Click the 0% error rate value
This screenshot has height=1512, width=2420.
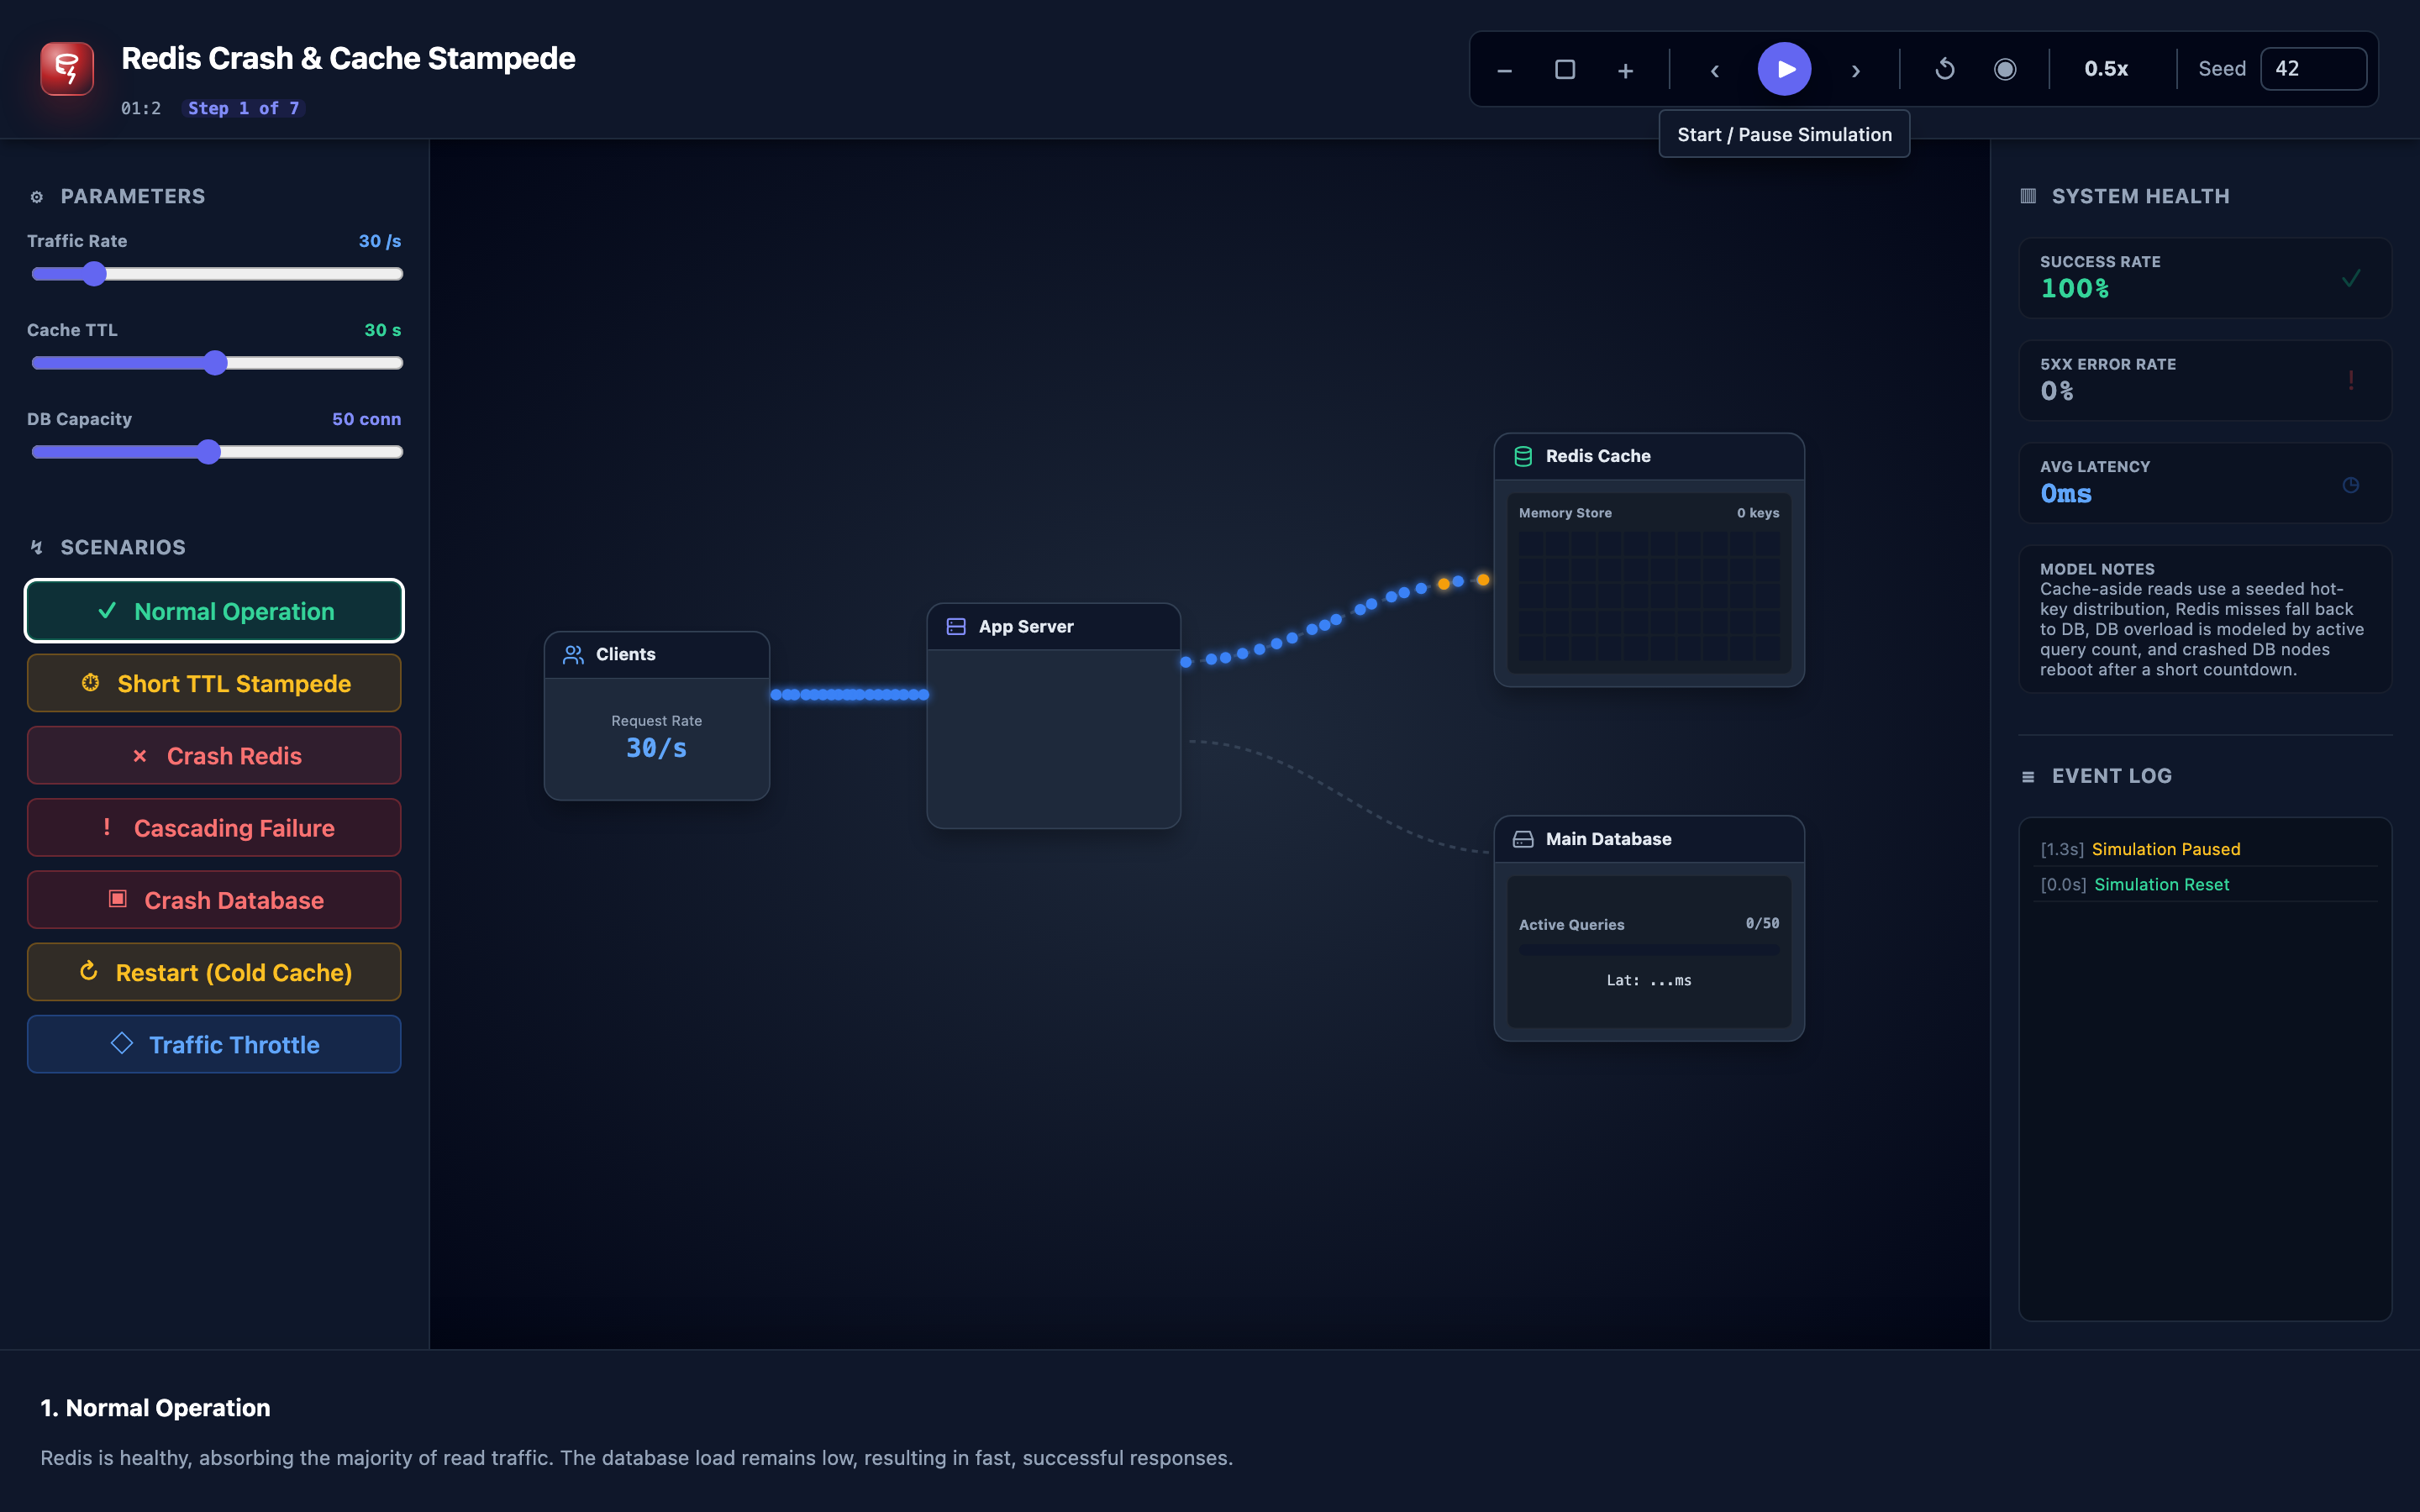tap(2057, 391)
